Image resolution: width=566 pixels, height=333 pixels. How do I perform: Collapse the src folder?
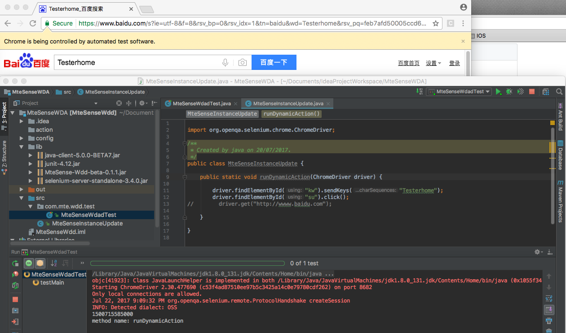click(x=22, y=198)
